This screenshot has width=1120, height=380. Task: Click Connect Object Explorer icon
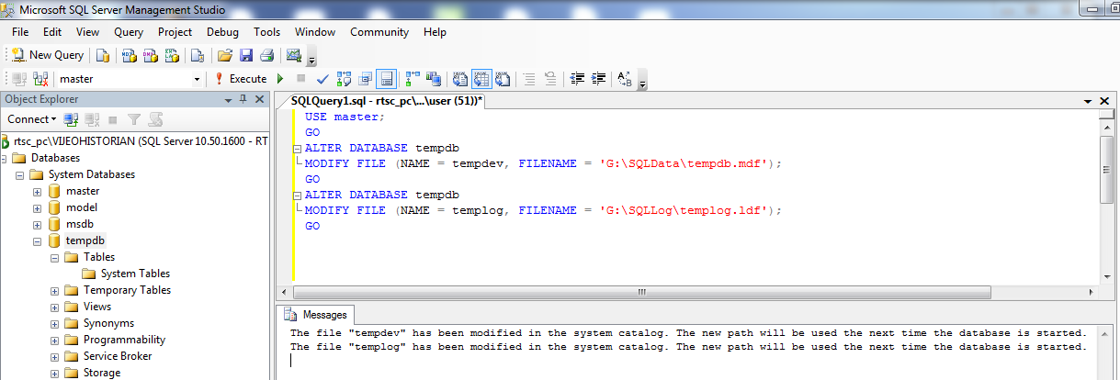tap(72, 119)
